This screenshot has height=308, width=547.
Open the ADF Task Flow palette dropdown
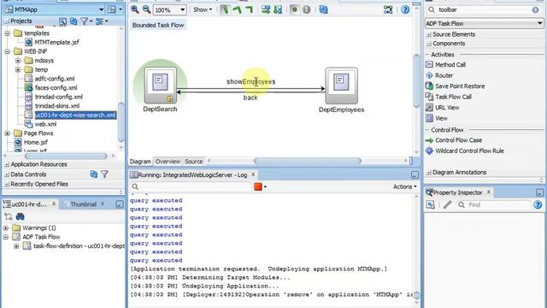[485, 24]
